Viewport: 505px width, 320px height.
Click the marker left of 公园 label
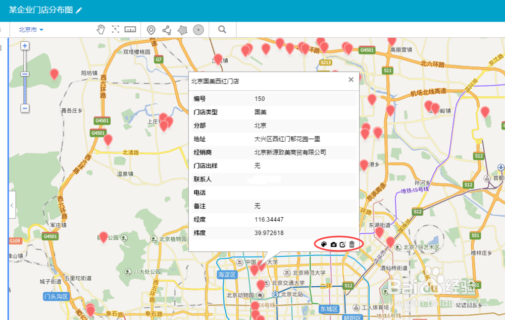point(104,237)
